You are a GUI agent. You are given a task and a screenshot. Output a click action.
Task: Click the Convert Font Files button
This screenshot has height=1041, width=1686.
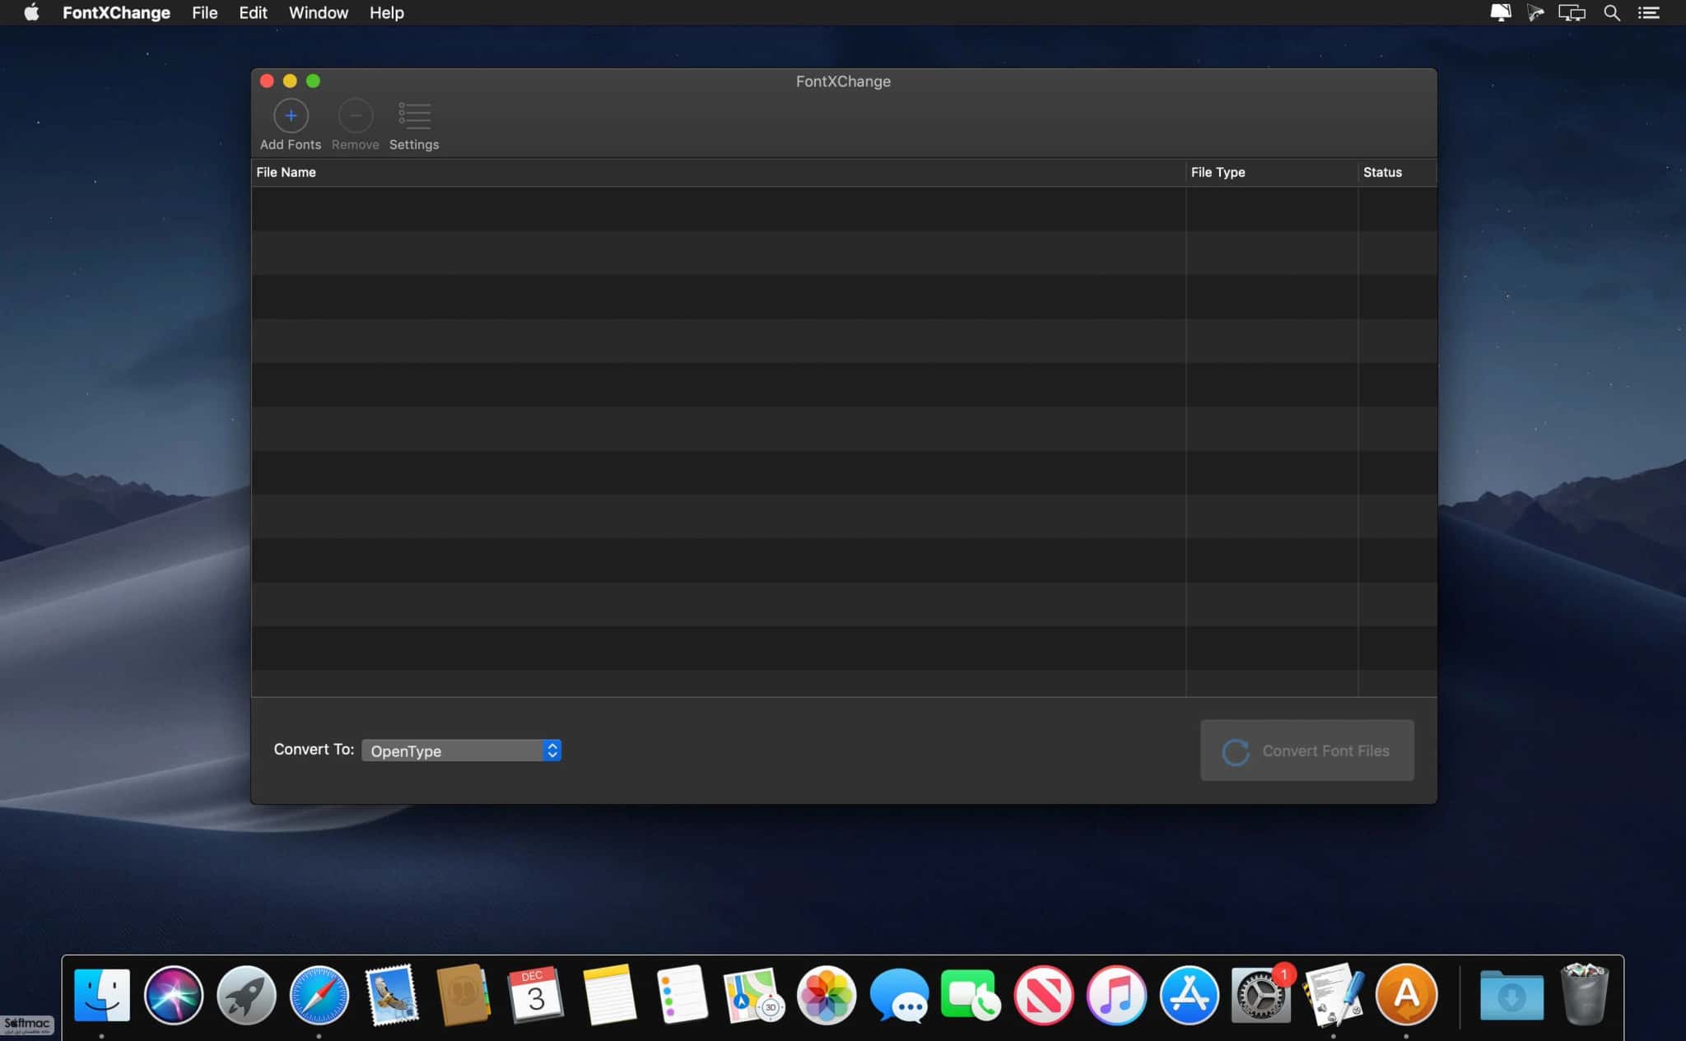tap(1307, 751)
